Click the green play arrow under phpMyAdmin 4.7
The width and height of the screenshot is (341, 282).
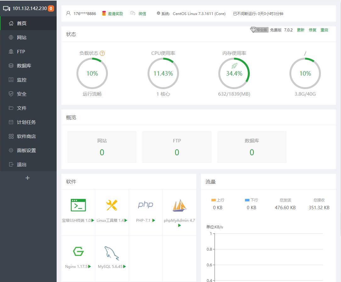click(179, 226)
